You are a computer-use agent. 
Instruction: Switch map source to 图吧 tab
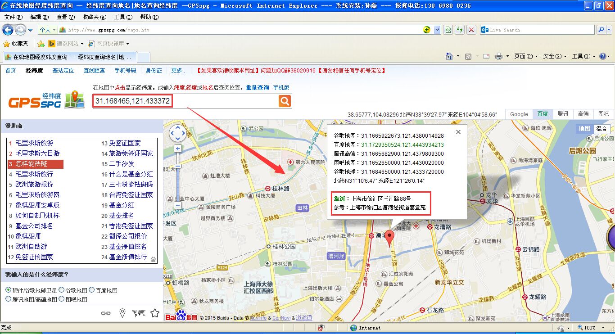pos(603,114)
